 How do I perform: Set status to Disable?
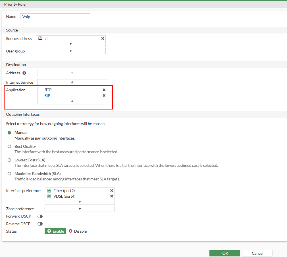click(x=78, y=231)
